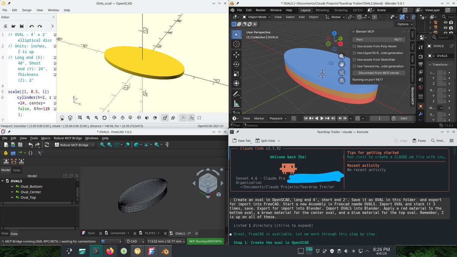Open Blender Options dropdown
This screenshot has width=457, height=257.
pyautogui.click(x=404, y=24)
